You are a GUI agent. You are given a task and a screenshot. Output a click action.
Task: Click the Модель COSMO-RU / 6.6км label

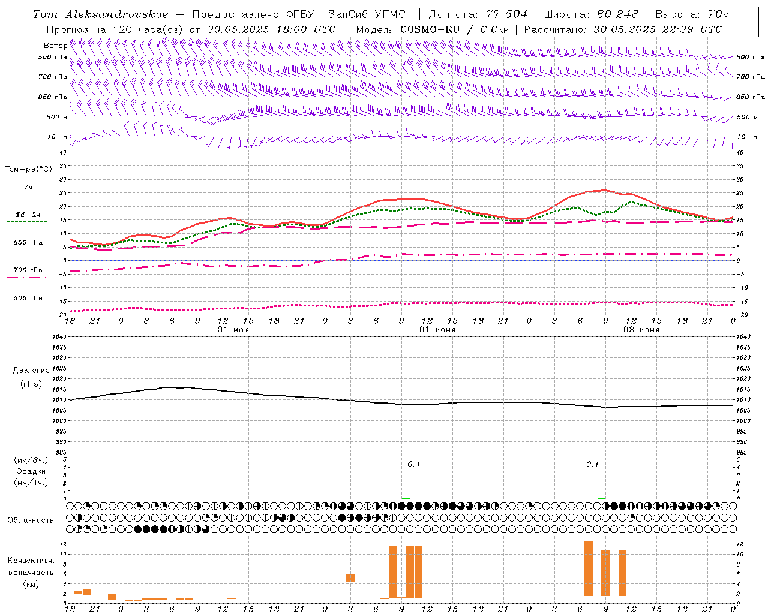433,29
